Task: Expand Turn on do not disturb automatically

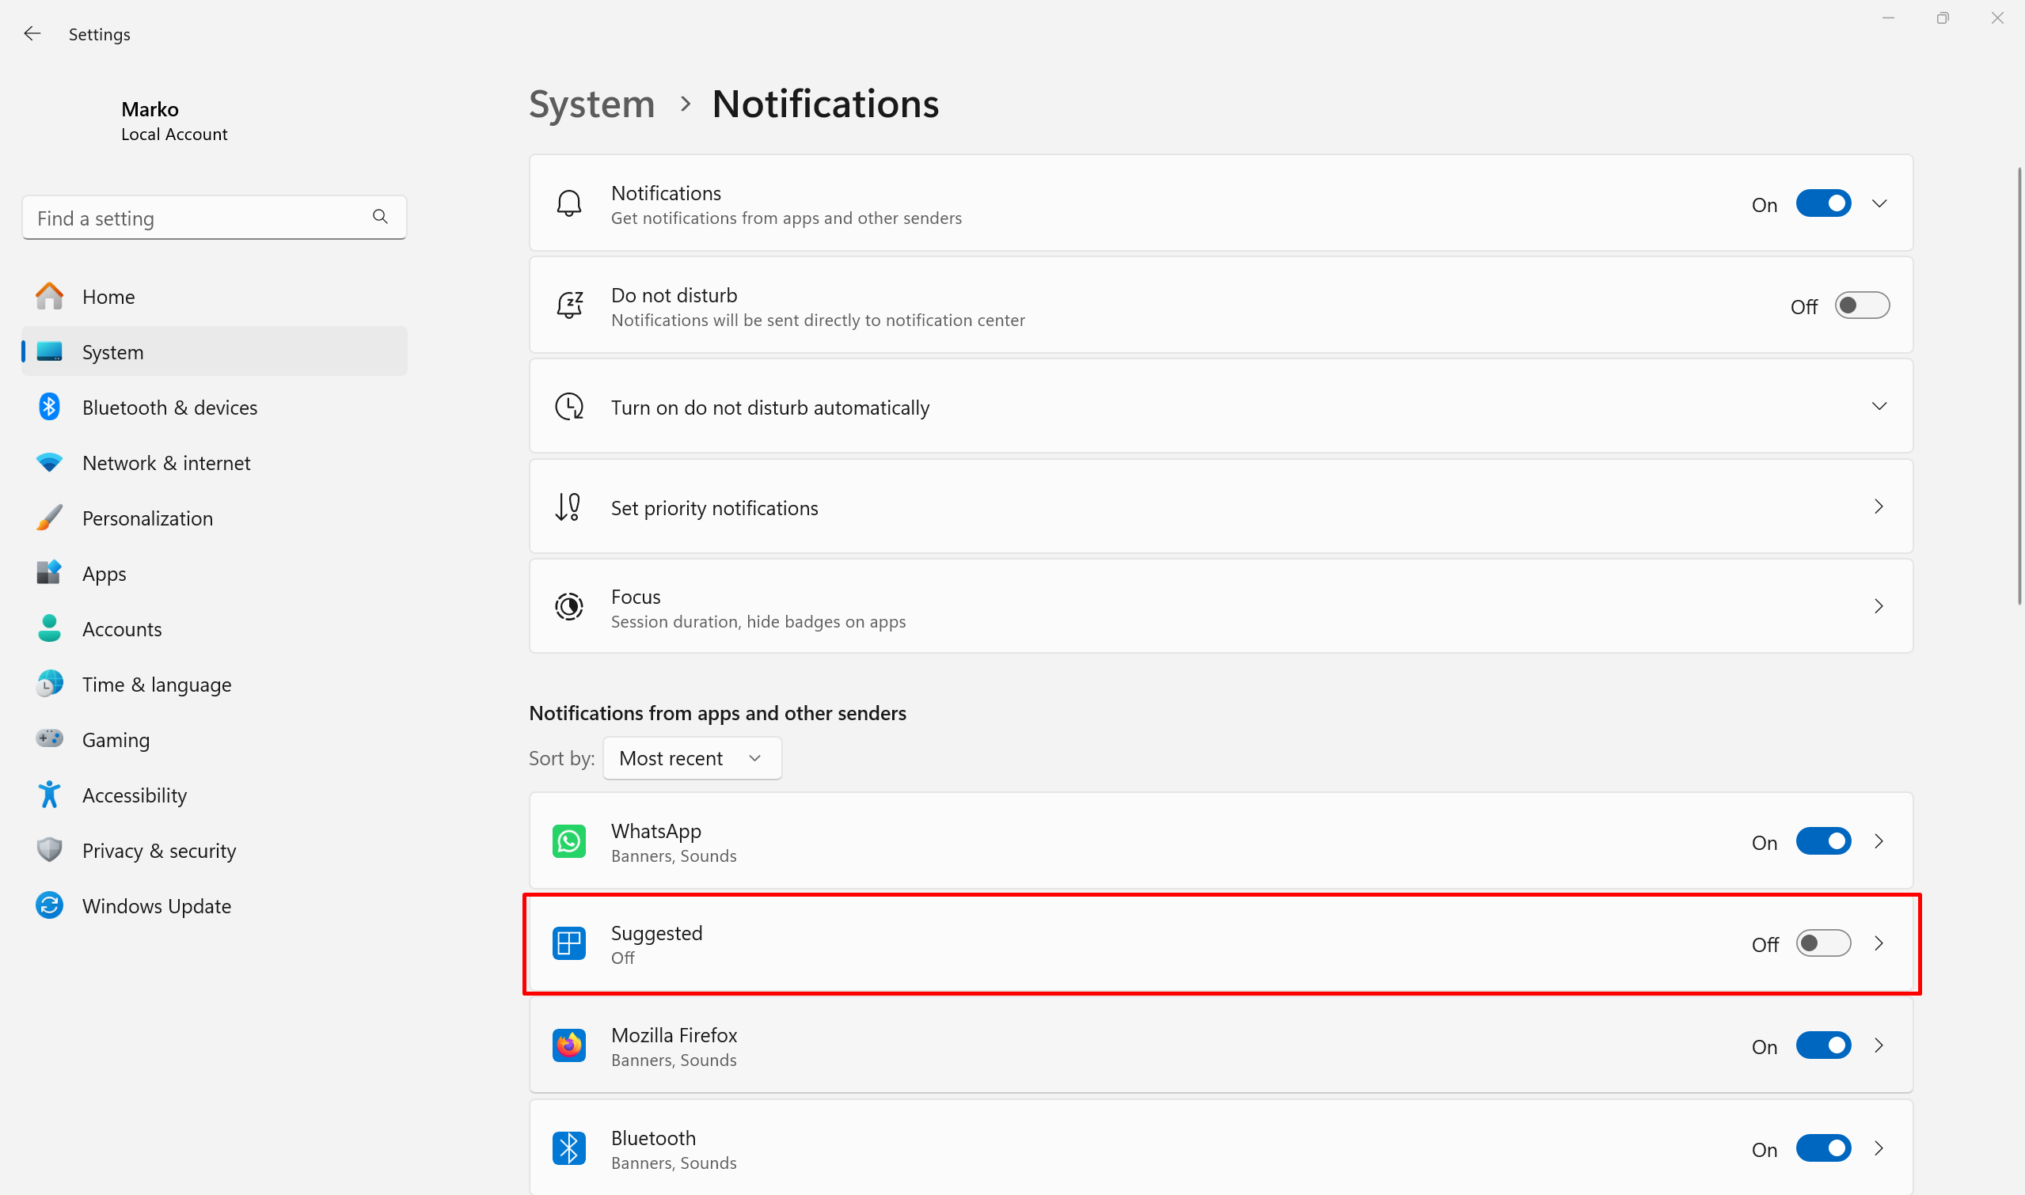Action: point(1879,407)
